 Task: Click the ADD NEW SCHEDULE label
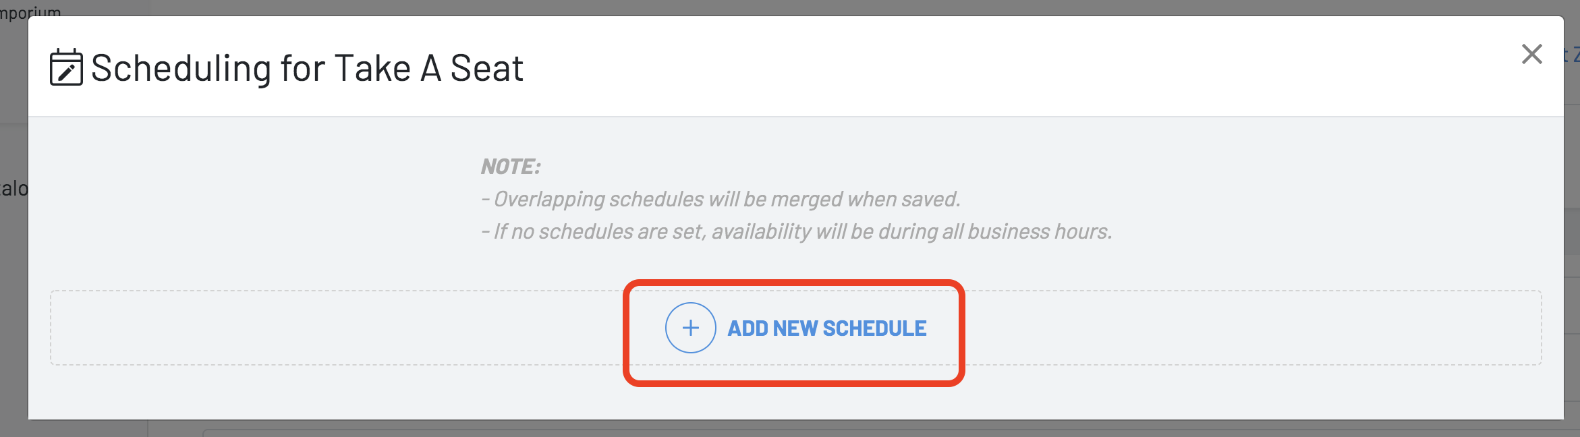(826, 328)
